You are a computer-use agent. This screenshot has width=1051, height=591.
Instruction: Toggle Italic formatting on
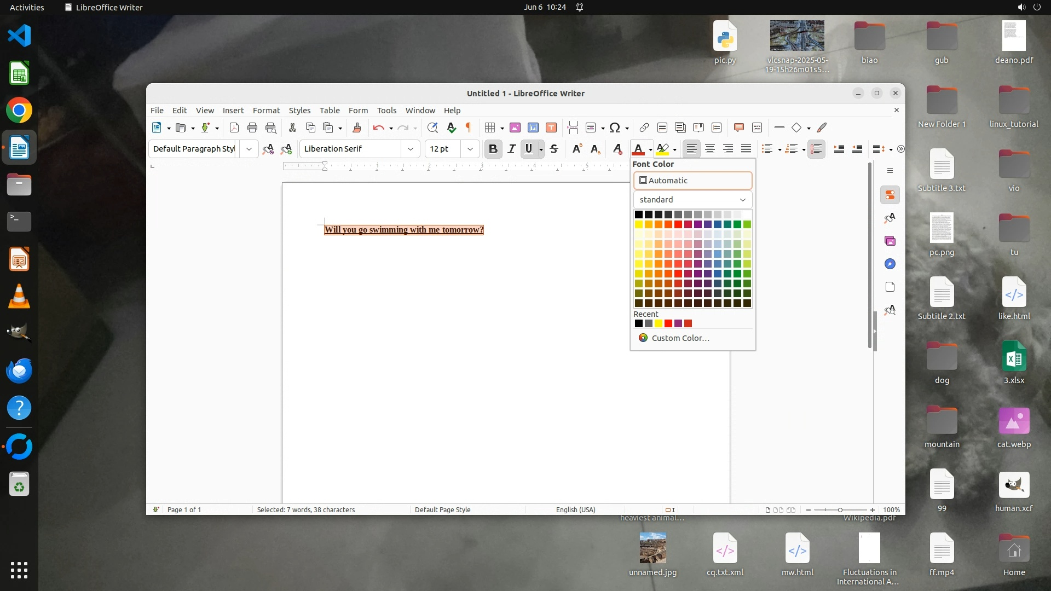pos(511,149)
